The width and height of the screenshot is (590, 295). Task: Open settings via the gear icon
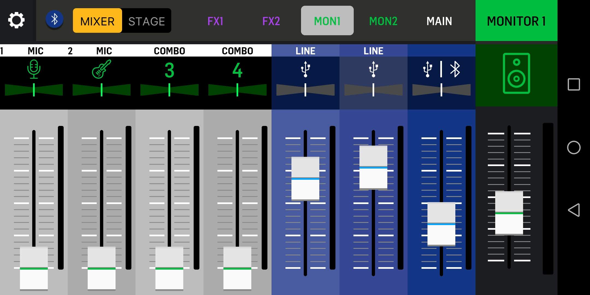pos(16,20)
